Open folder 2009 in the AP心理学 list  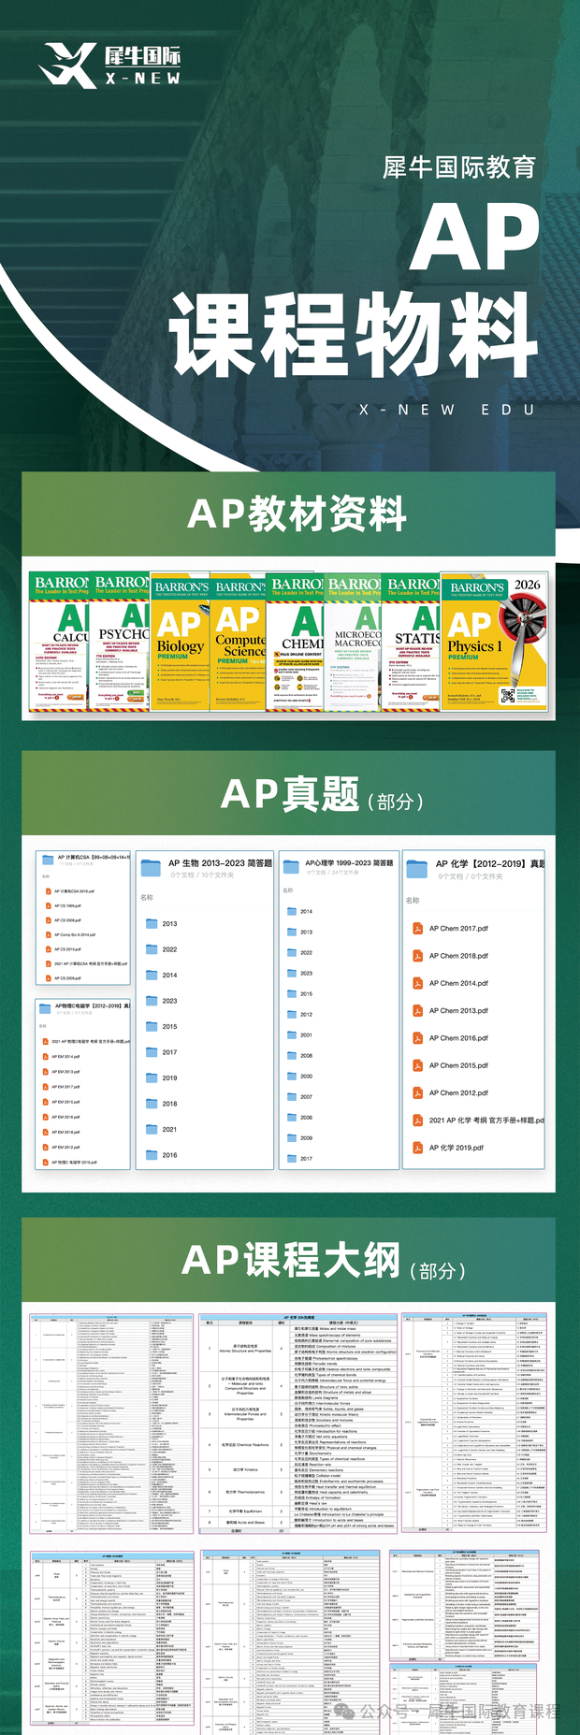tap(300, 1137)
